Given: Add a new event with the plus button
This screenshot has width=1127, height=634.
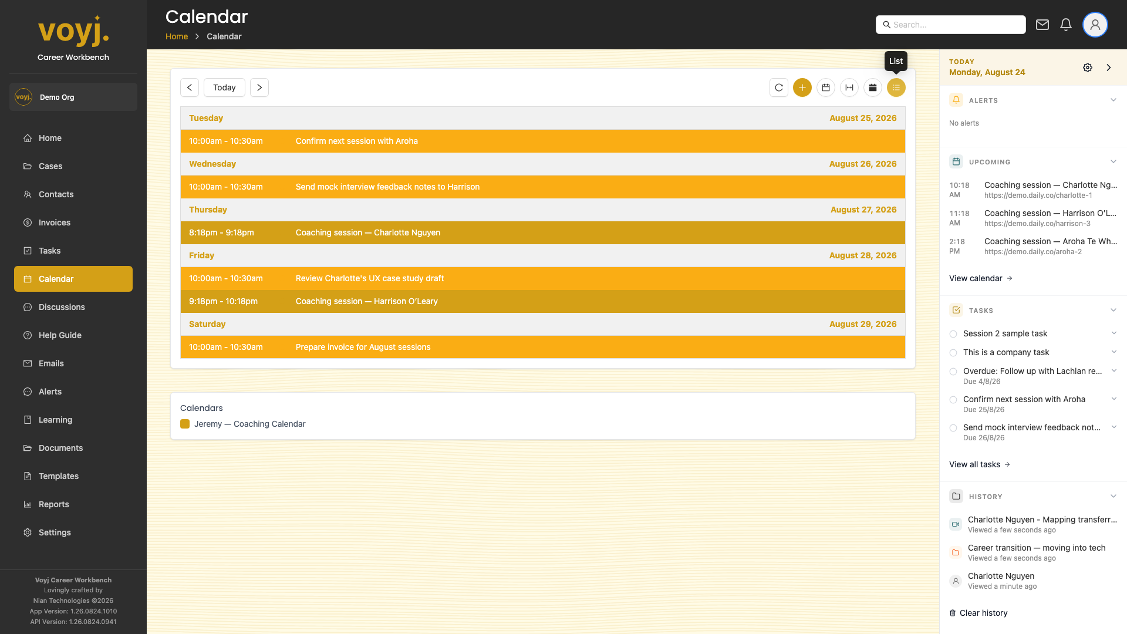Looking at the screenshot, I should pyautogui.click(x=802, y=87).
